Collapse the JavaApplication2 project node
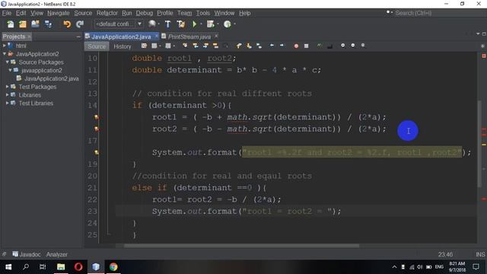487x274 pixels. tap(5, 54)
